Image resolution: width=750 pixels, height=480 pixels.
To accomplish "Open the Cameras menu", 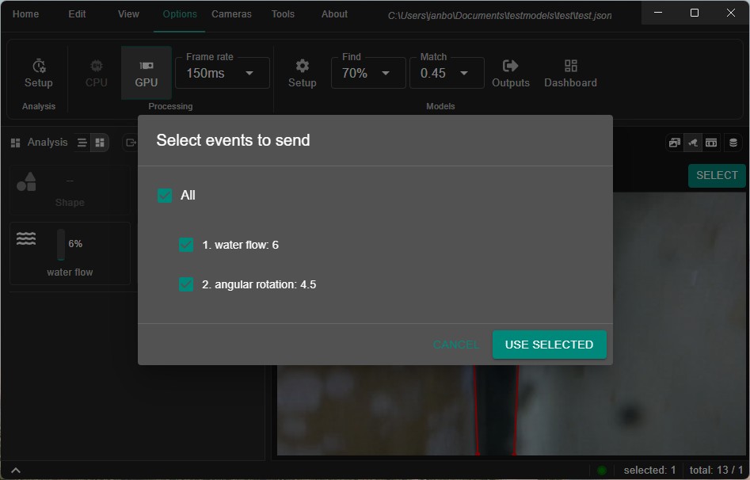I will 231,14.
